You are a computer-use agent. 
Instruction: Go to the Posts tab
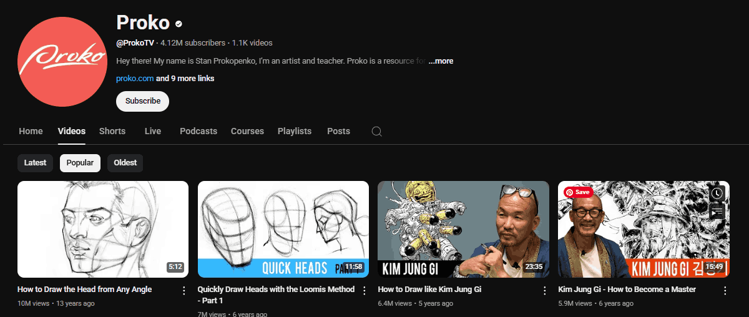coord(338,131)
